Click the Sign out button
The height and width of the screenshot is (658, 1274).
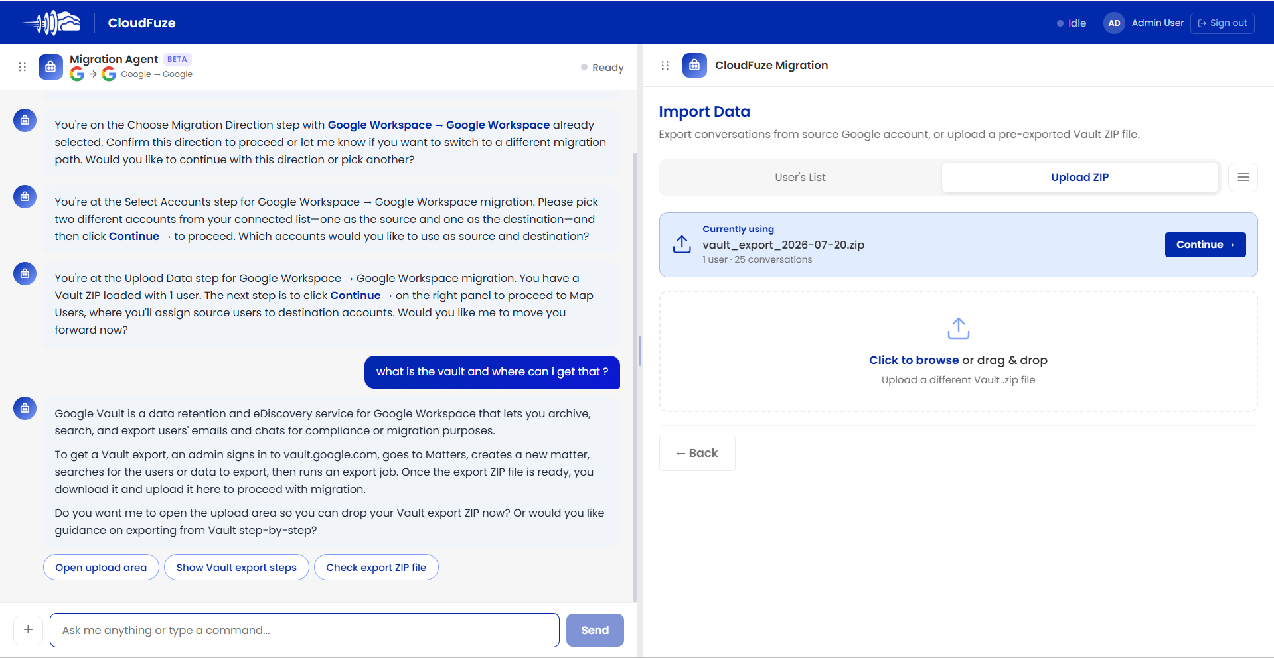click(x=1222, y=23)
